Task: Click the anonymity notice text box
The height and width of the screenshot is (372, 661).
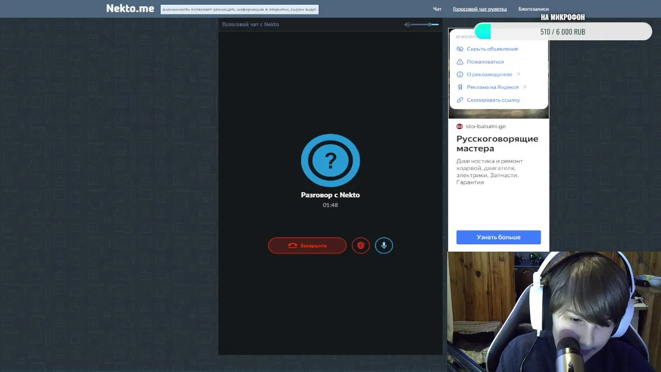Action: tap(240, 9)
